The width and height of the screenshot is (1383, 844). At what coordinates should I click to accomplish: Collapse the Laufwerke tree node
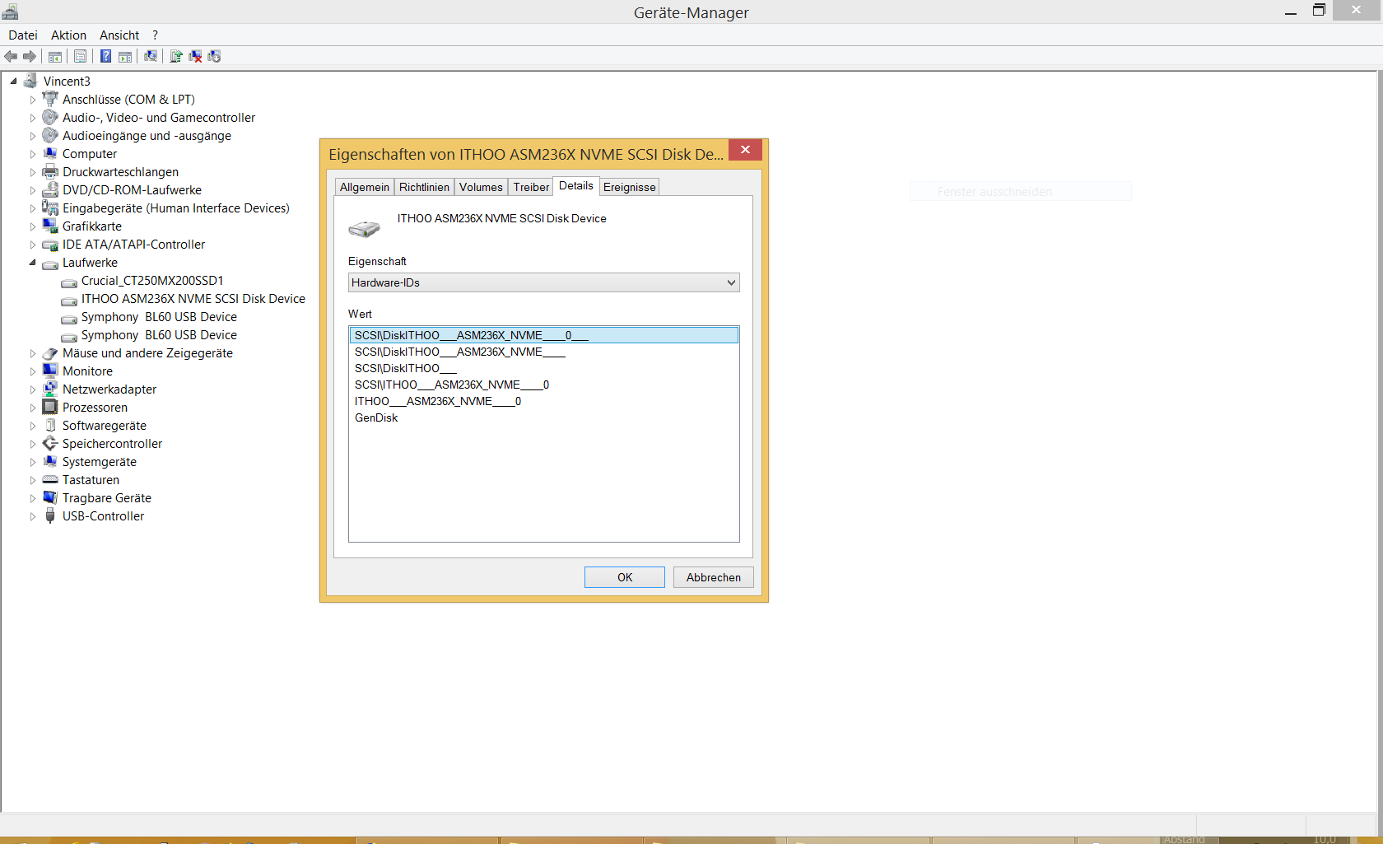pos(32,263)
